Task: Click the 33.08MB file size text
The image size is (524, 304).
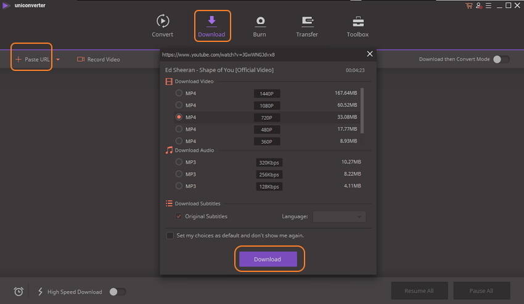Action: click(347, 117)
